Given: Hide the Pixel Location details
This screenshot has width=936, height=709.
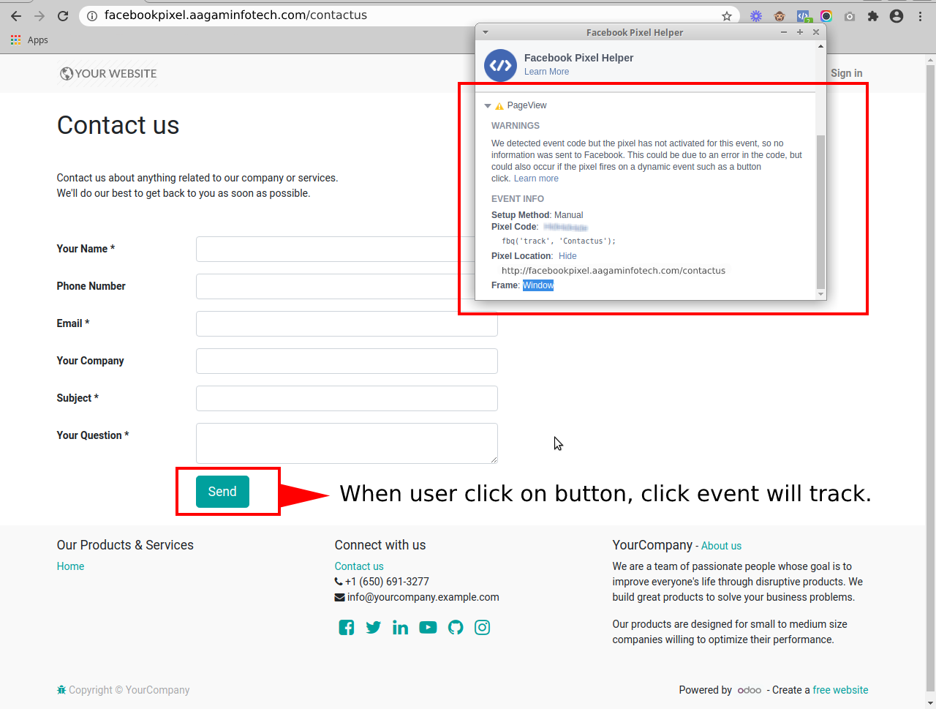Looking at the screenshot, I should pos(567,256).
